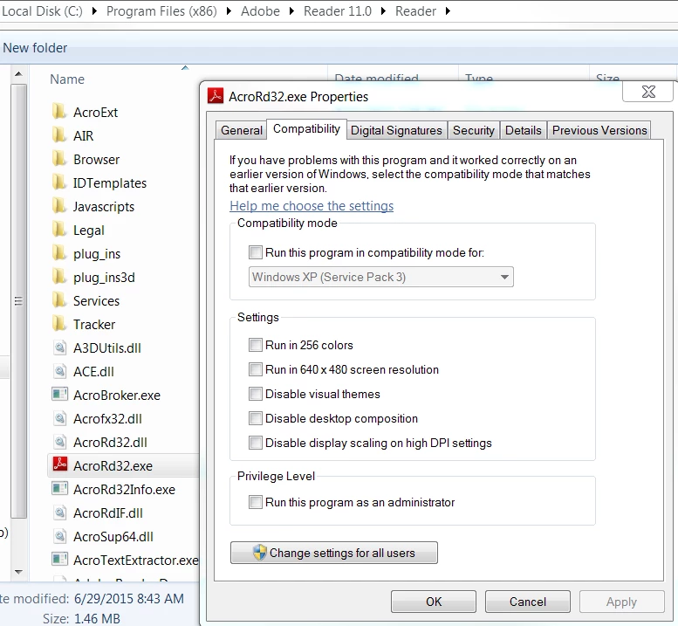Click Reader 11.0 in address bar

[338, 11]
